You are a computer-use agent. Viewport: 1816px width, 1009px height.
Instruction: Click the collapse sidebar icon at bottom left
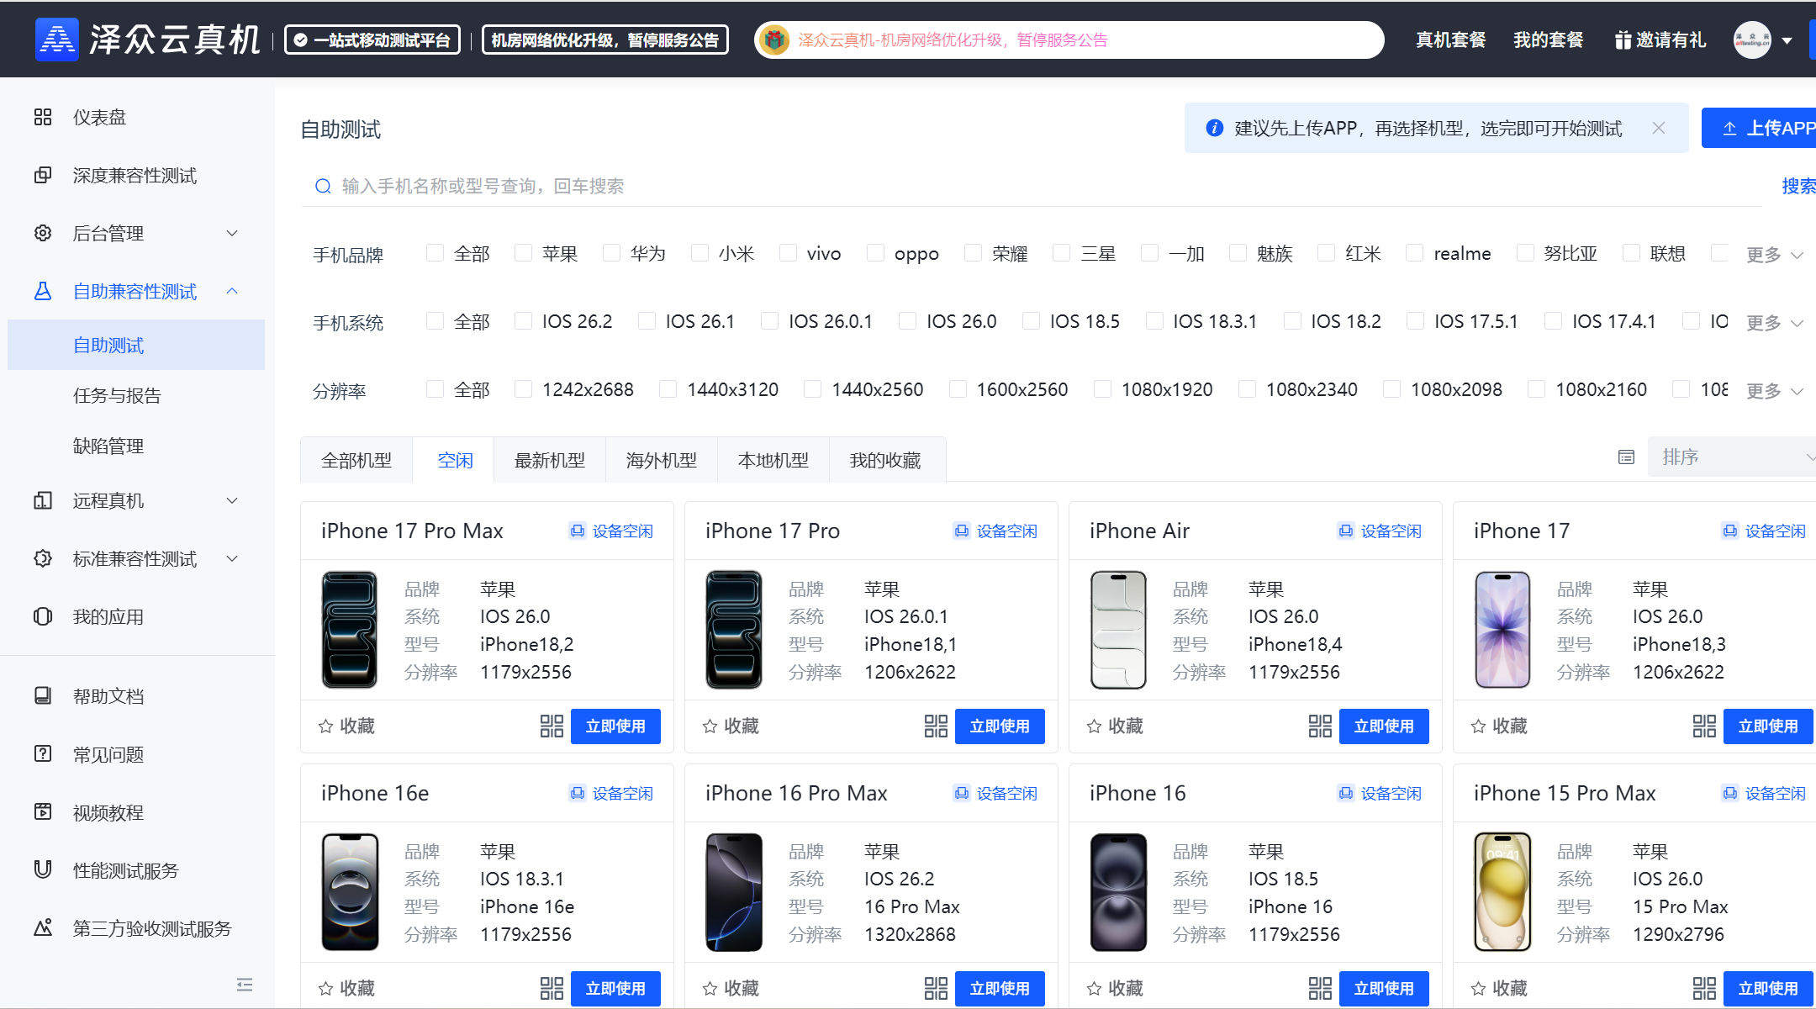[x=245, y=985]
